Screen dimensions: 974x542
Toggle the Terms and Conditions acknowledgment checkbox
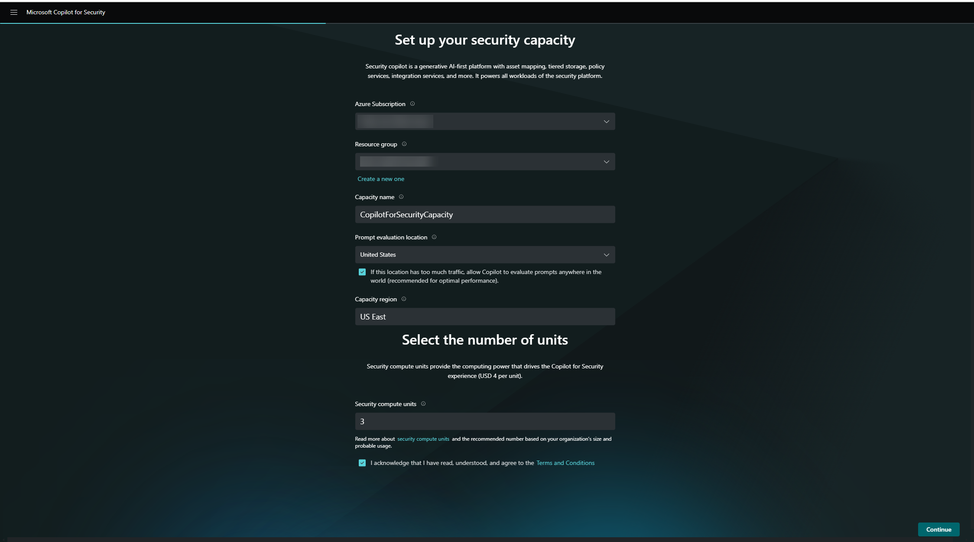[x=362, y=463]
